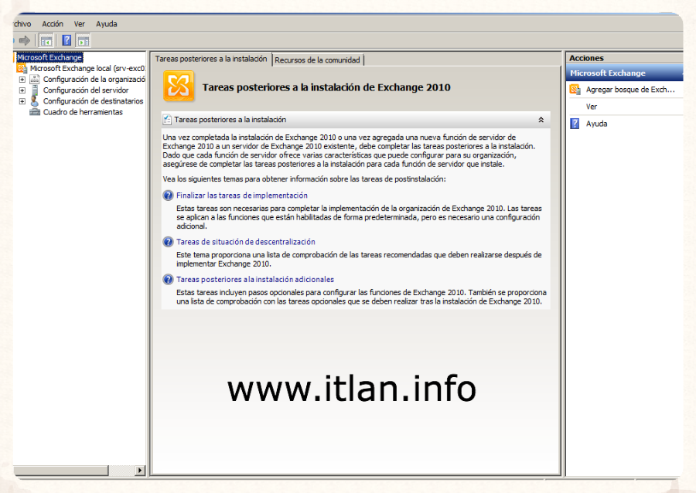Switch to Recursos de la comunidad tab

317,59
